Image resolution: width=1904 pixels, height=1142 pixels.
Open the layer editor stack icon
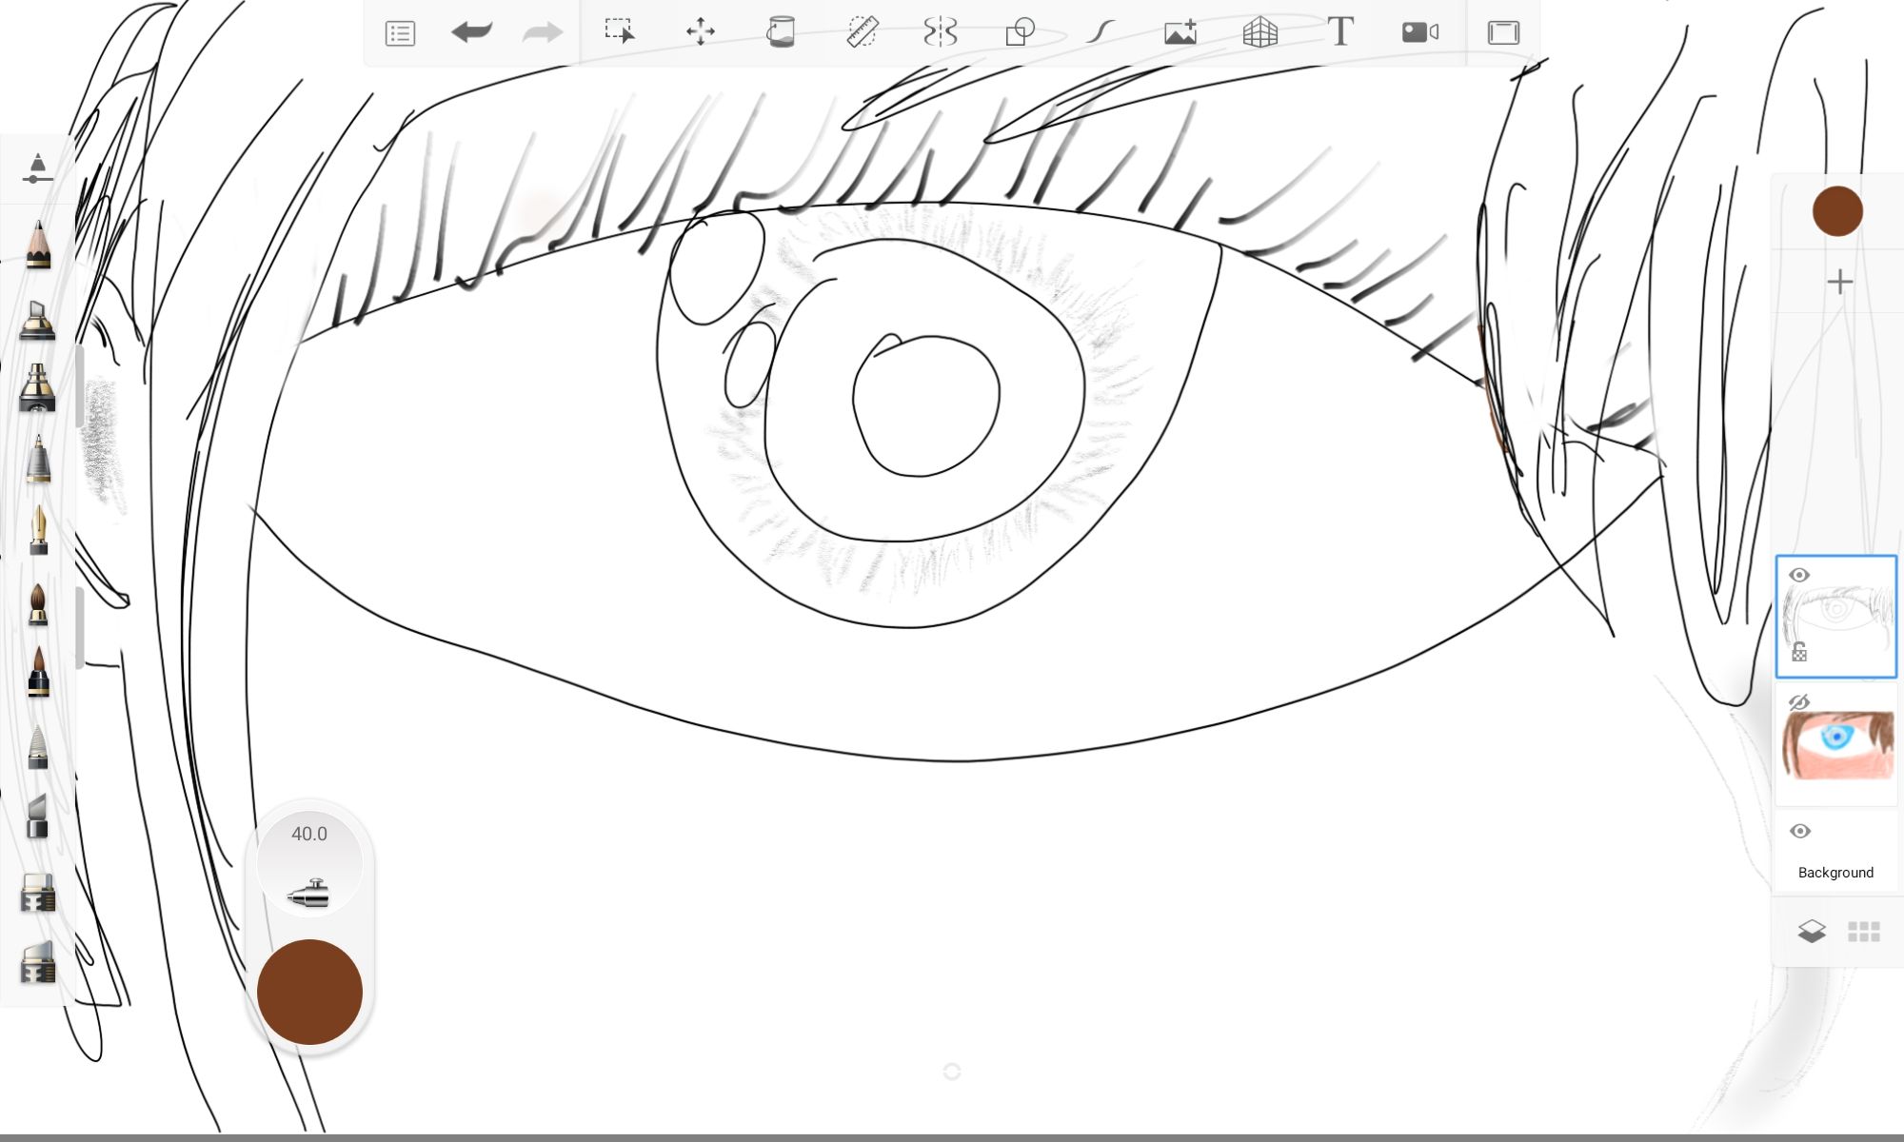point(1812,931)
